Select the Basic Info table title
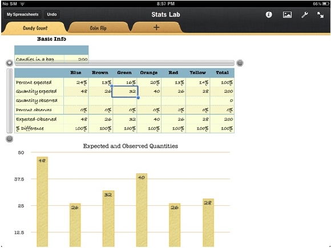This screenshot has width=331, height=248. pyautogui.click(x=51, y=39)
